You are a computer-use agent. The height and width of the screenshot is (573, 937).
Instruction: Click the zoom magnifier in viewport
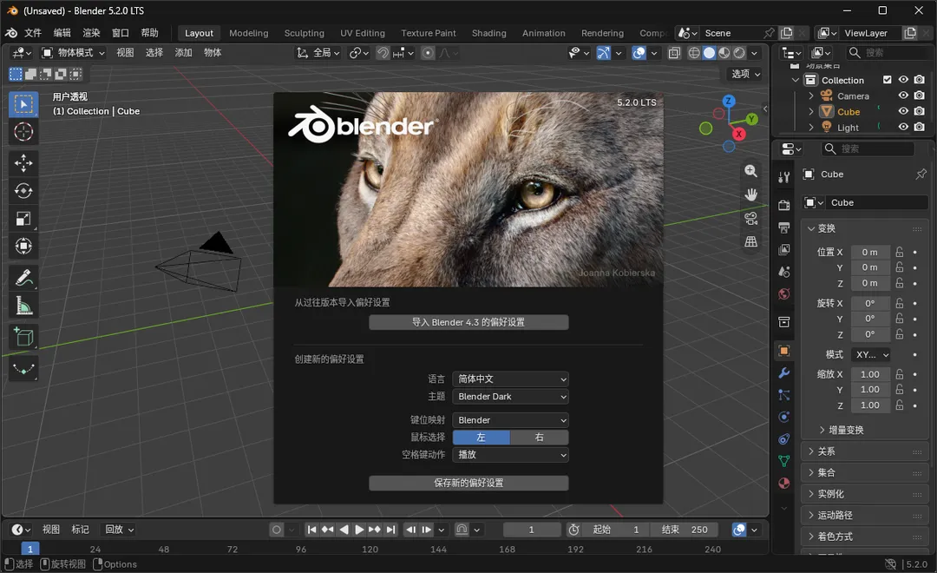click(x=750, y=171)
